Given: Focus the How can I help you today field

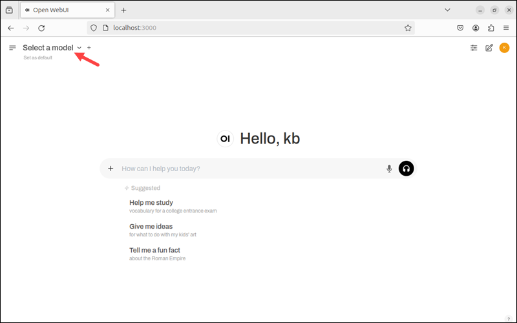Looking at the screenshot, I should click(251, 169).
